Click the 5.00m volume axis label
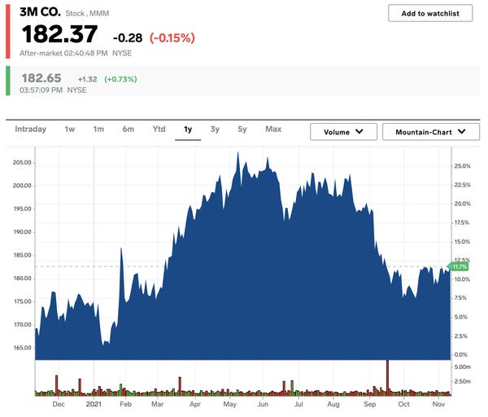Viewport: 488px width, 417px height. pos(463,367)
